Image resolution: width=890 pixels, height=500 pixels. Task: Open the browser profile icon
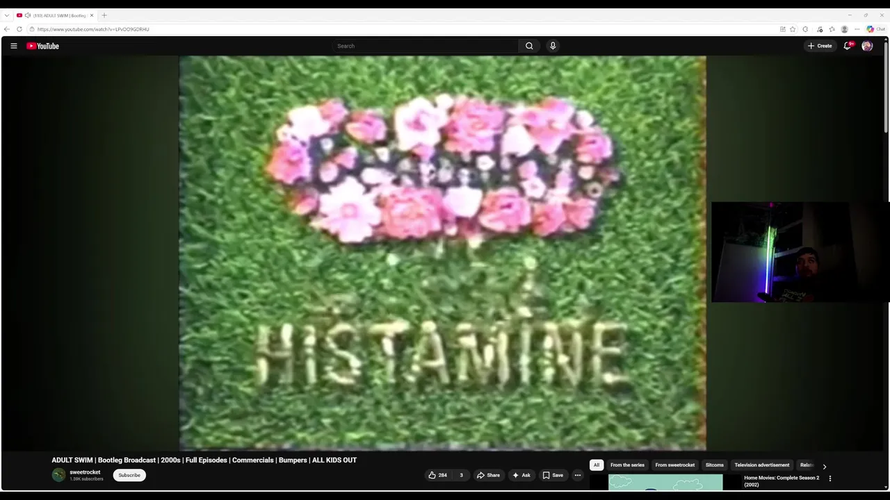[844, 29]
